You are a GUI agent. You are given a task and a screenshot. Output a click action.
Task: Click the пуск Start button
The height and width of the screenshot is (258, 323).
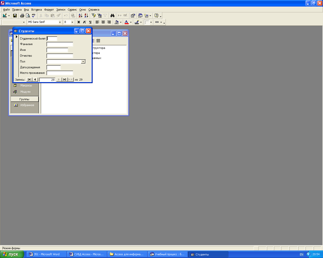(x=12, y=254)
